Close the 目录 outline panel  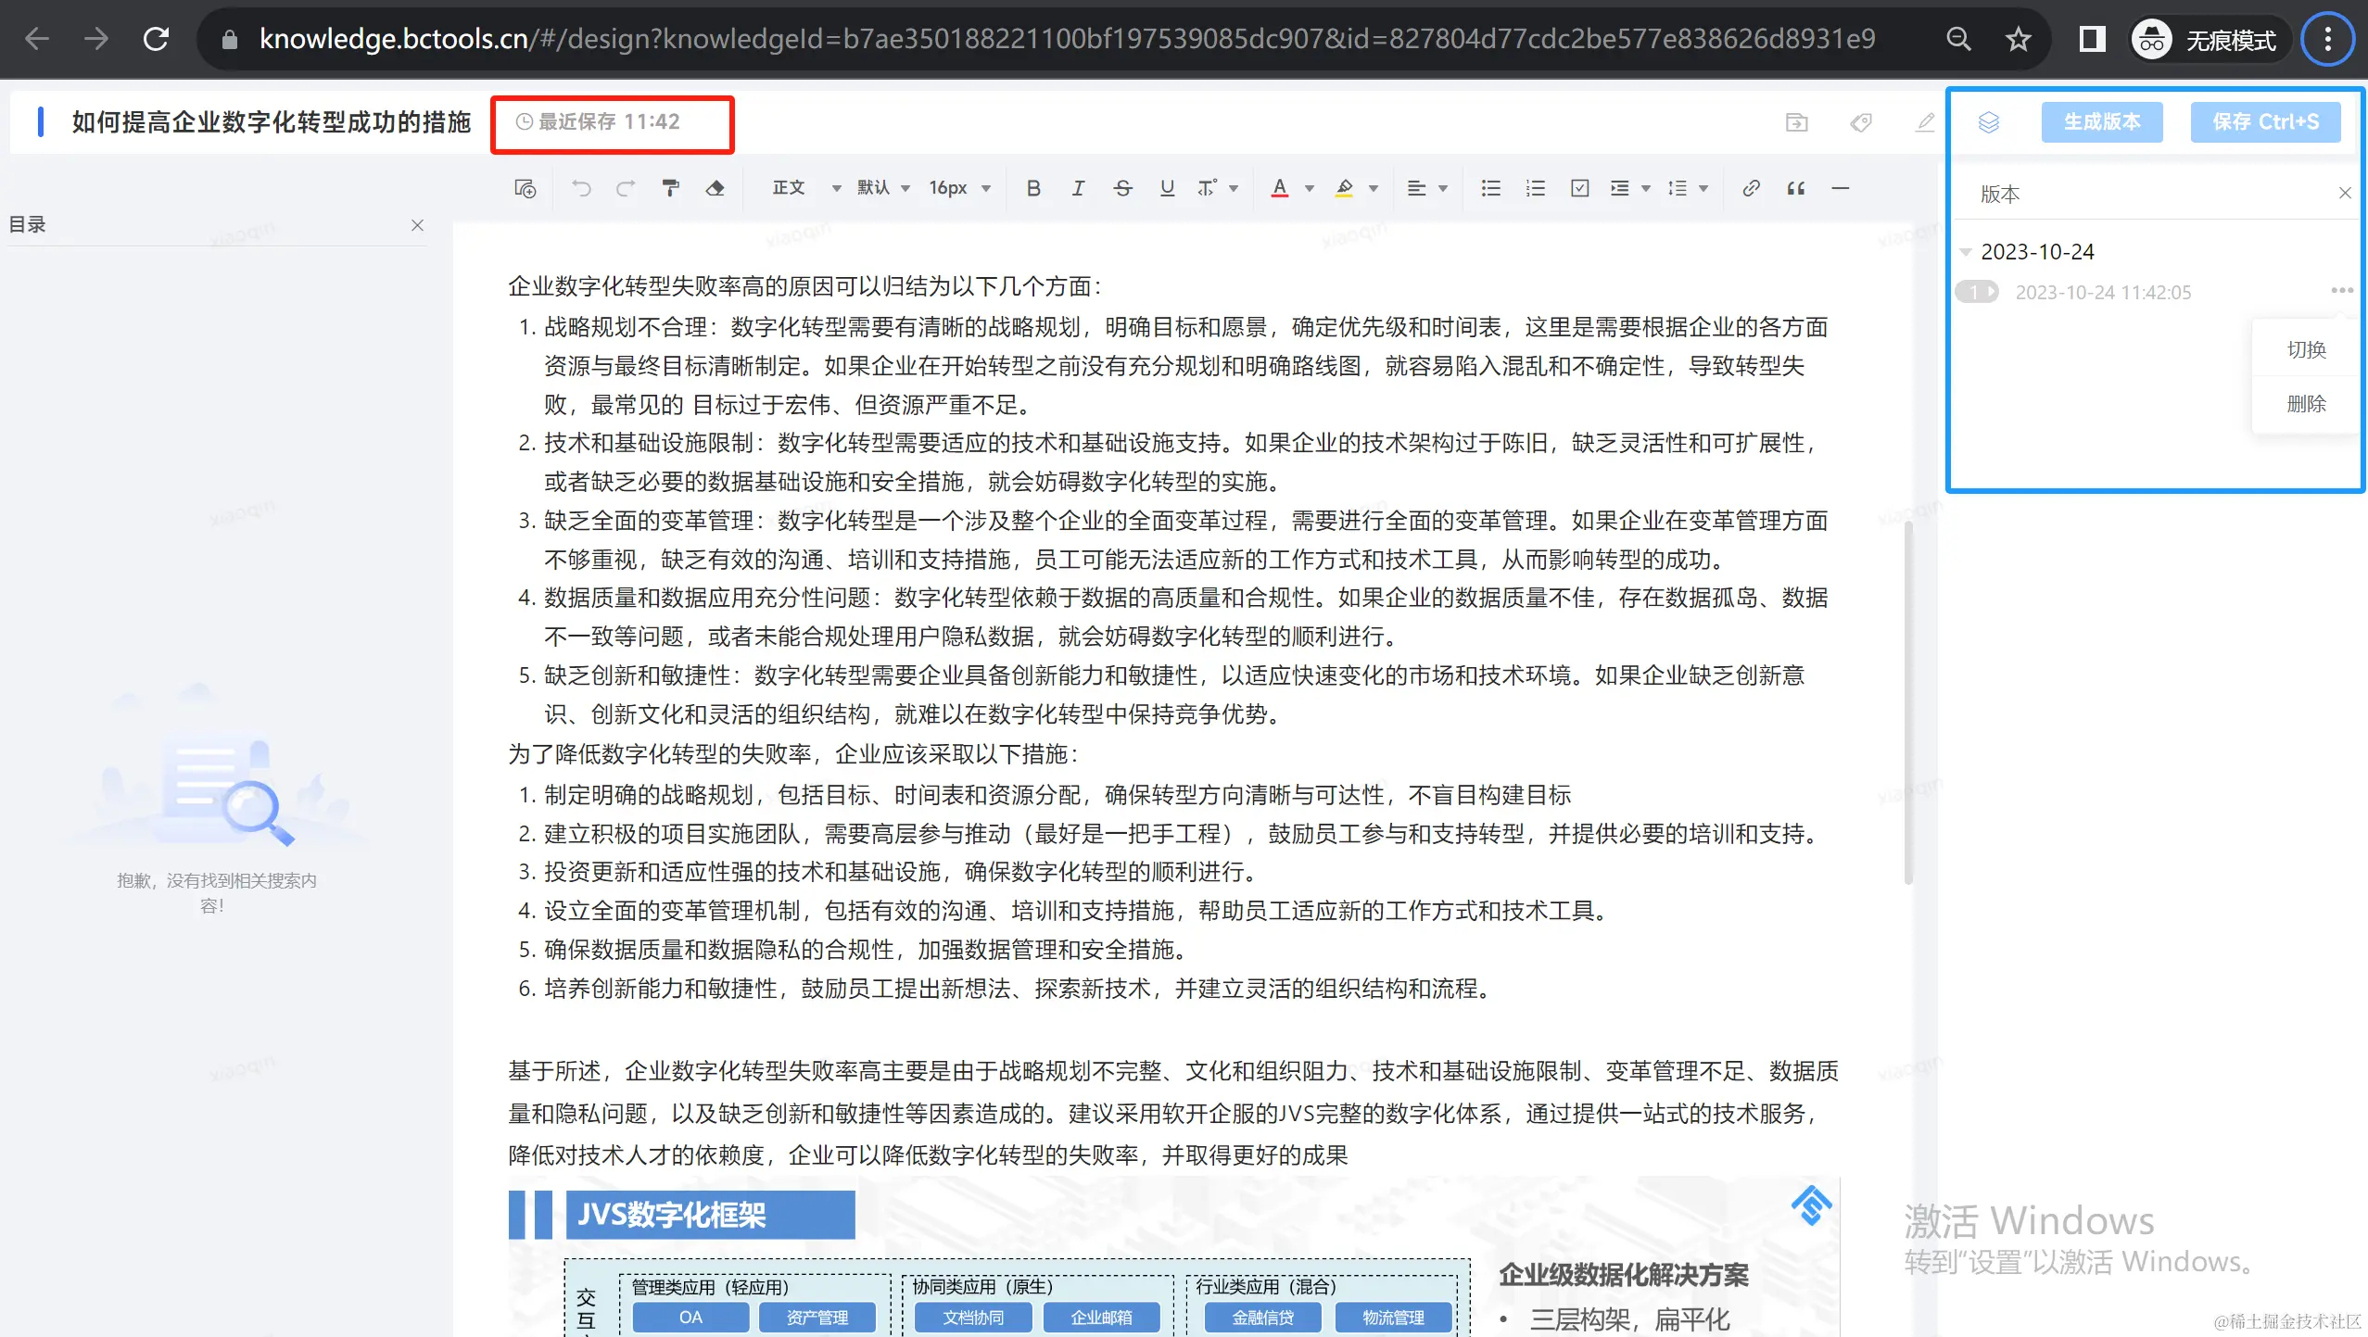[x=417, y=225]
